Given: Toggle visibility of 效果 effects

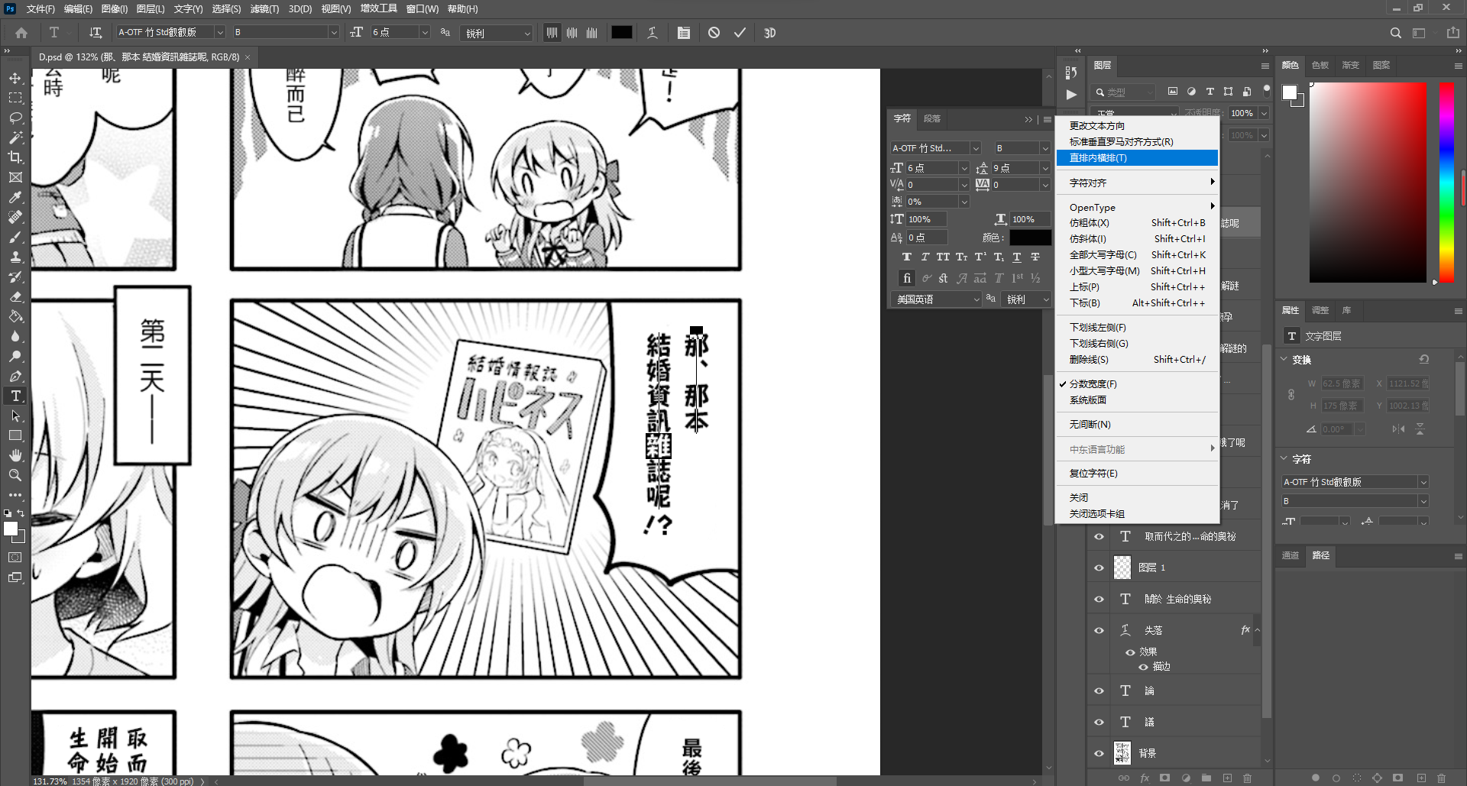Looking at the screenshot, I should 1130,652.
